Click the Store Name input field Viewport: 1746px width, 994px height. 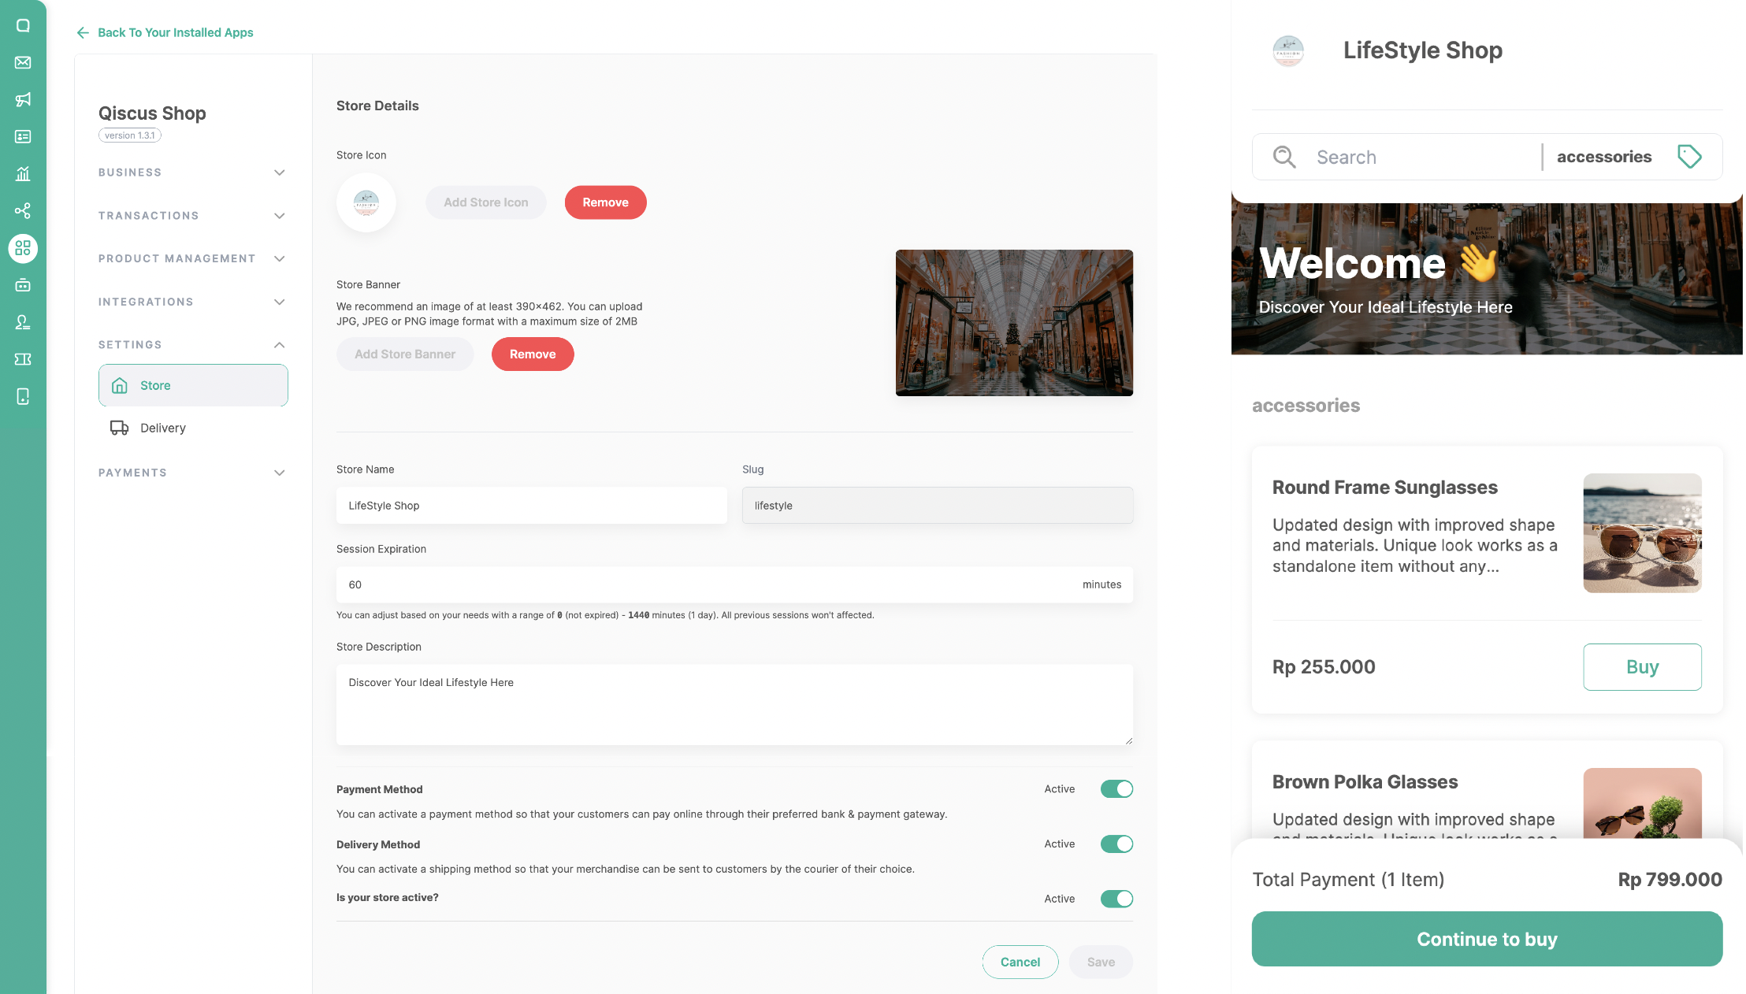(x=531, y=506)
